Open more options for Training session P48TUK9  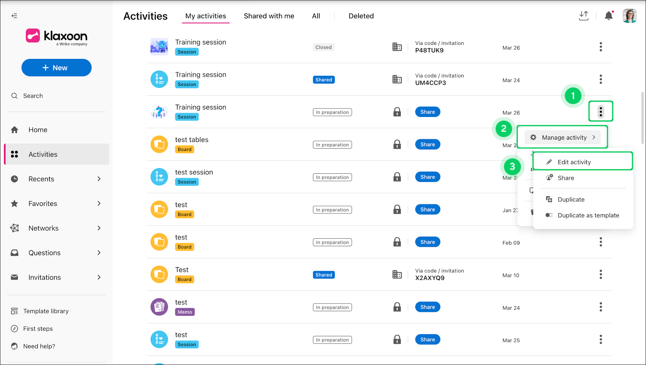(x=601, y=47)
